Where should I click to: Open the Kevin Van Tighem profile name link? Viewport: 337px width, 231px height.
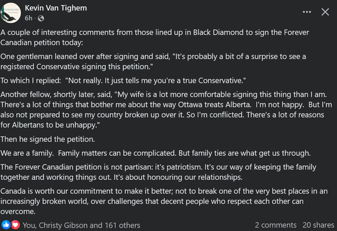(56, 8)
